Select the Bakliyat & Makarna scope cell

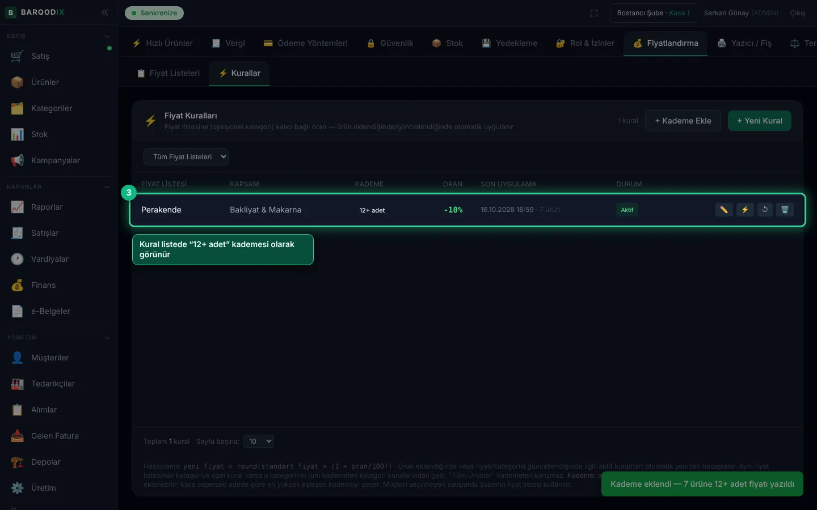(266, 210)
